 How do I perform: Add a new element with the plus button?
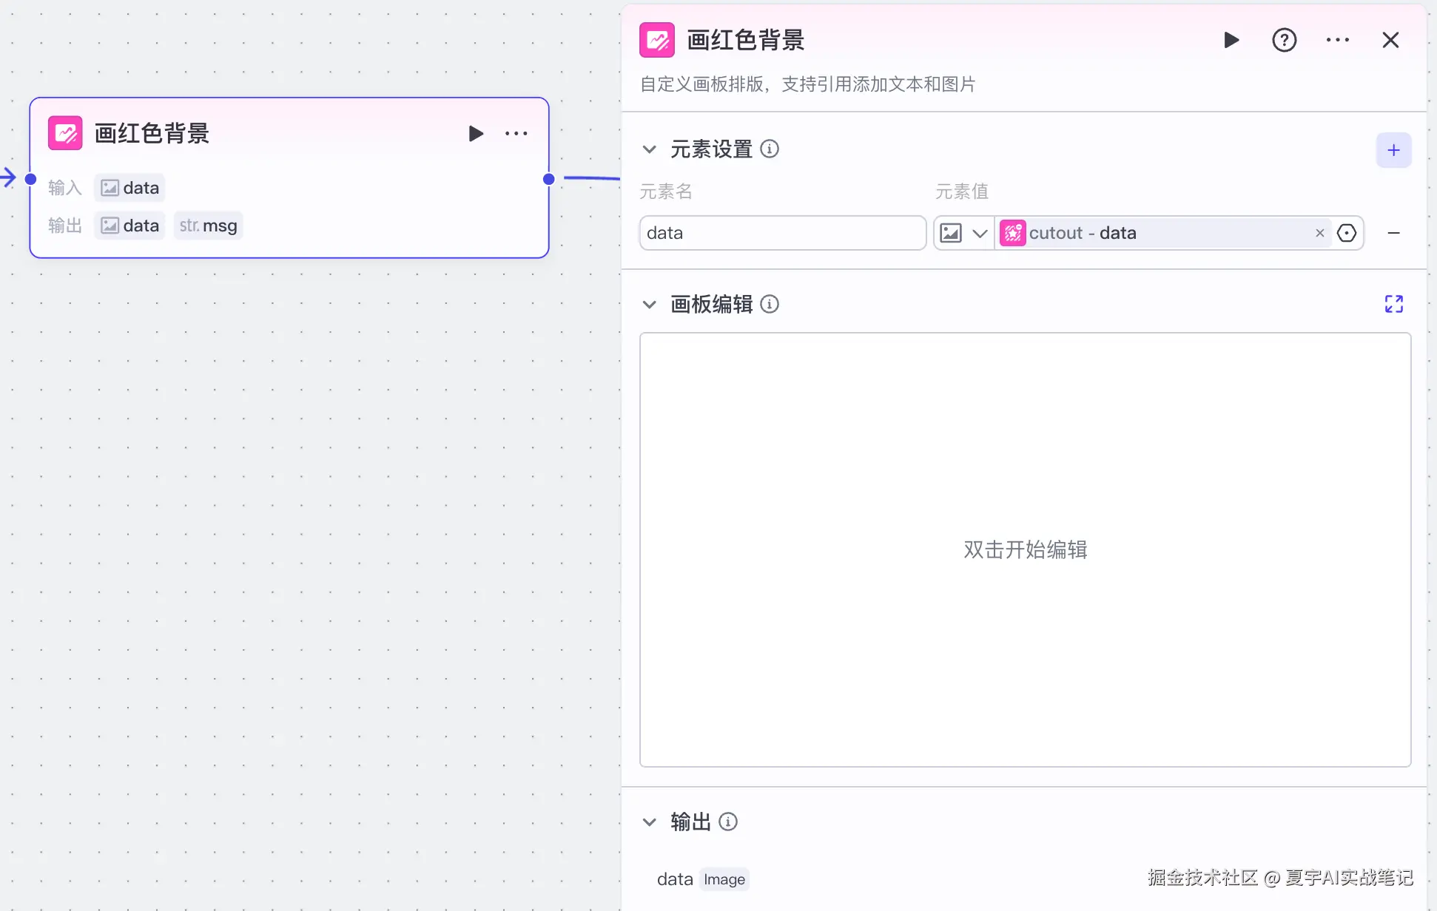click(1393, 150)
